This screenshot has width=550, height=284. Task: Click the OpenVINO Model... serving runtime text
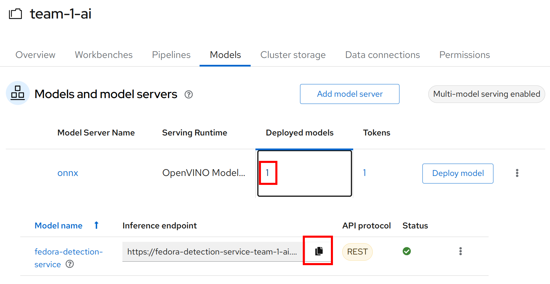(x=204, y=173)
